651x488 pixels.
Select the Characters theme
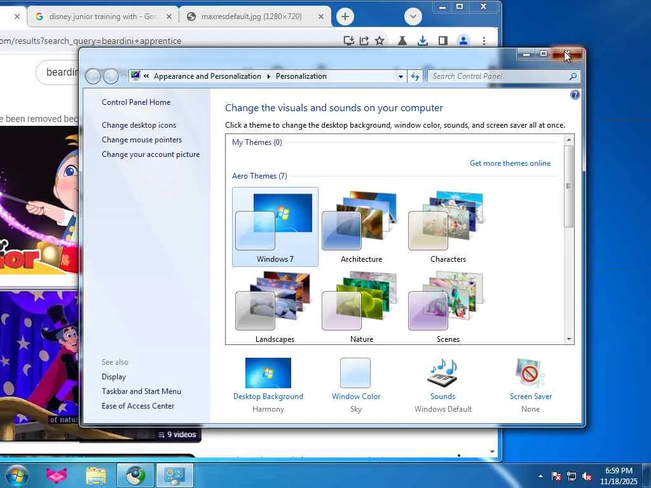[448, 227]
